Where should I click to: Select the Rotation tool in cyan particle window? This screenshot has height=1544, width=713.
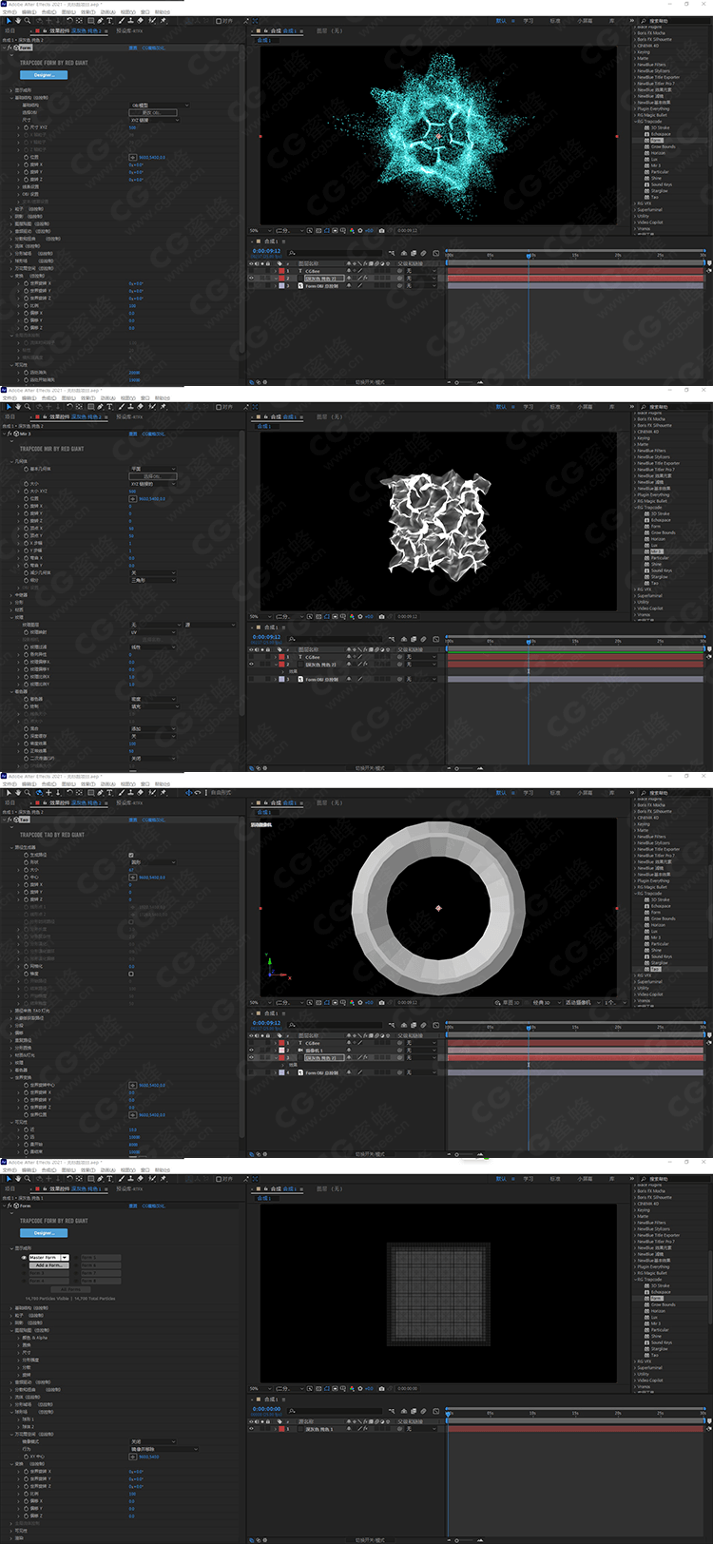[x=69, y=20]
